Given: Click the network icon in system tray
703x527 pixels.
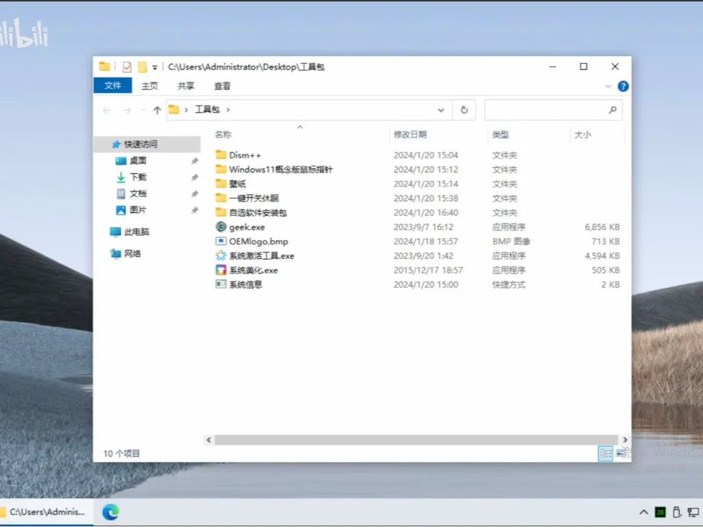Looking at the screenshot, I should [x=692, y=512].
